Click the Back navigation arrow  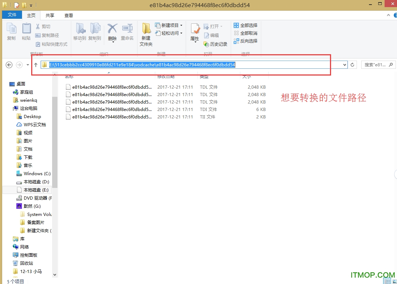pos(9,65)
